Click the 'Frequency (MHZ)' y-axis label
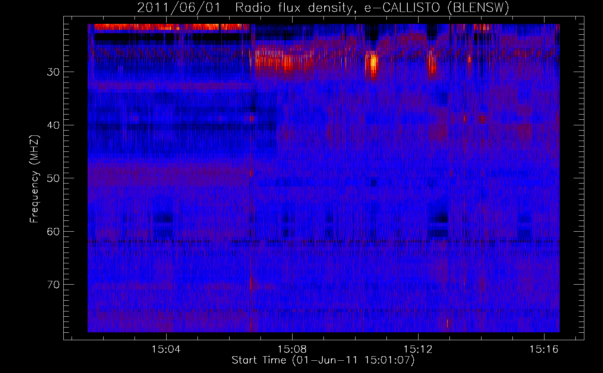Viewport: 603px width, 373px height. pyautogui.click(x=34, y=179)
